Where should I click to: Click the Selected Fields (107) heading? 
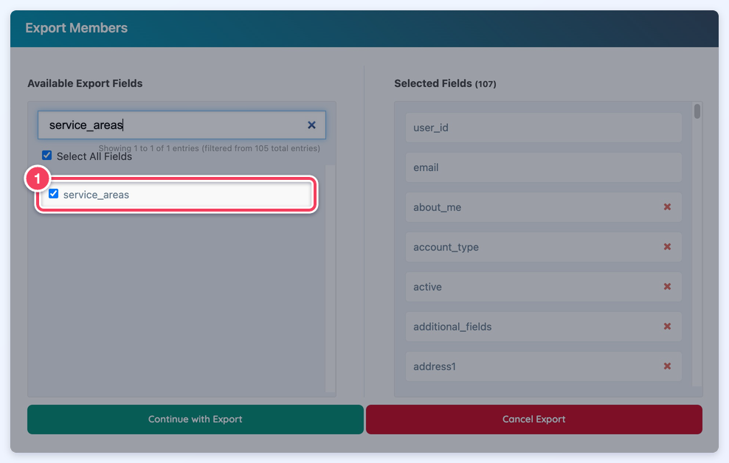pos(445,83)
